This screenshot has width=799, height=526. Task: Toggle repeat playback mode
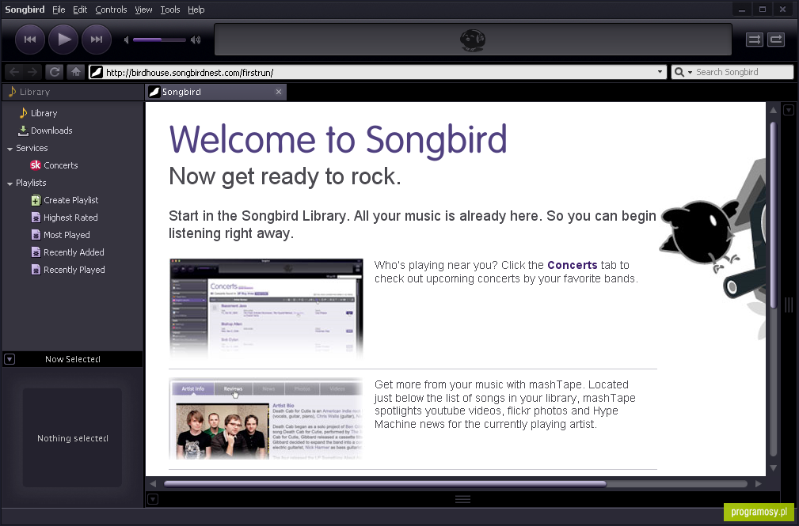[x=776, y=40]
